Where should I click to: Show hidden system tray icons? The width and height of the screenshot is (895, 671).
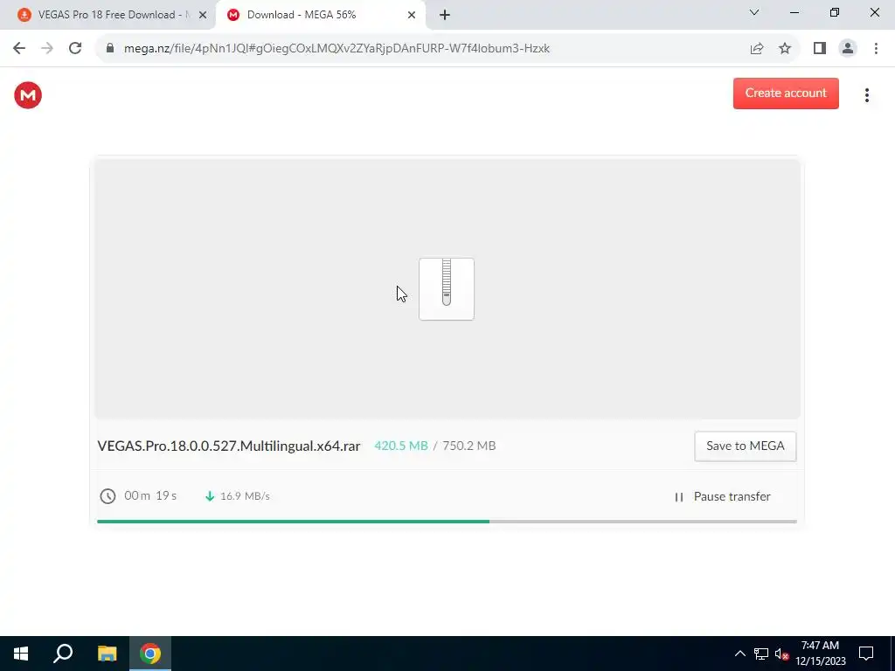pos(739,654)
